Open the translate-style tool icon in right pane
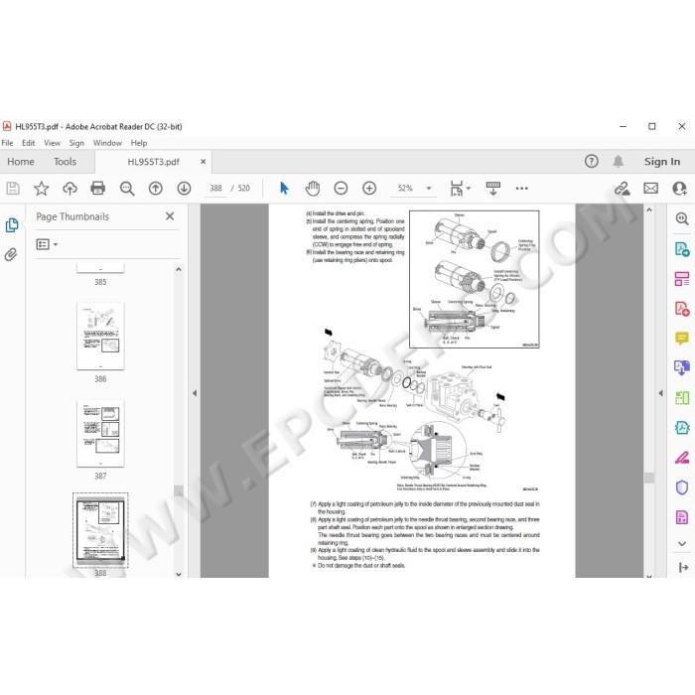Image resolution: width=695 pixels, height=695 pixels. click(x=682, y=367)
